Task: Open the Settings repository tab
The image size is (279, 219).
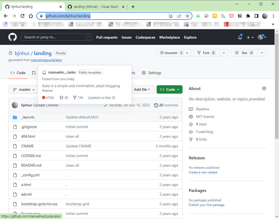Action: coord(151,73)
